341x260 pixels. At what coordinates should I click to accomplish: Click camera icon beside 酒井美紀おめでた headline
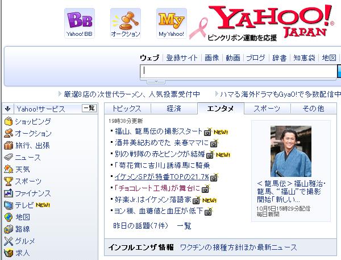(x=214, y=143)
